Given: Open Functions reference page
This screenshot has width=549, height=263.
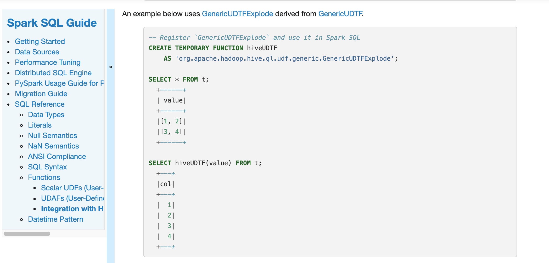Looking at the screenshot, I should pos(44,177).
